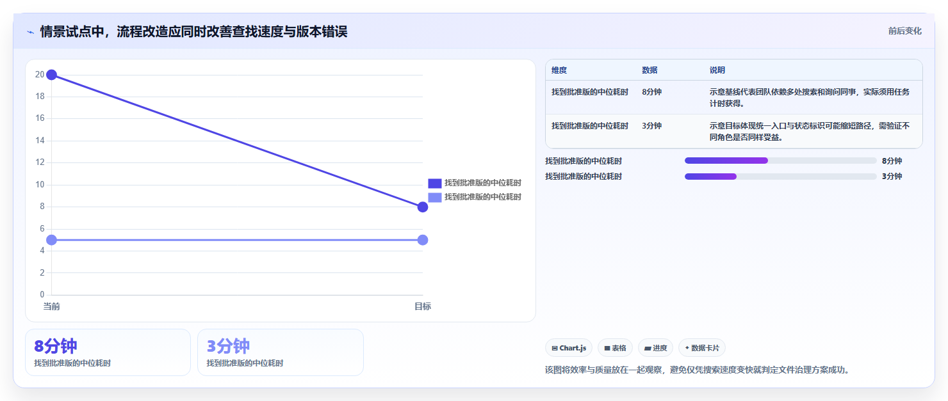Viewport: 948px width, 401px height.
Task: Open the 3分钟 summary card
Action: click(281, 352)
